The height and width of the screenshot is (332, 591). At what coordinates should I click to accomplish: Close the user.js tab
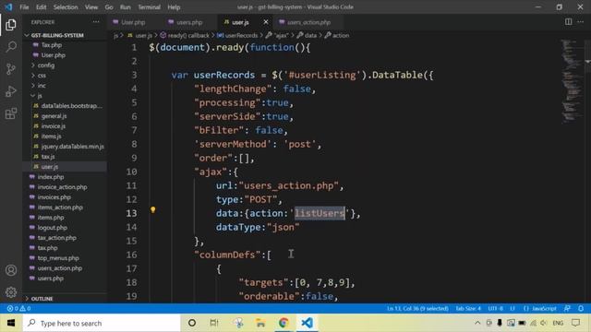(266, 22)
